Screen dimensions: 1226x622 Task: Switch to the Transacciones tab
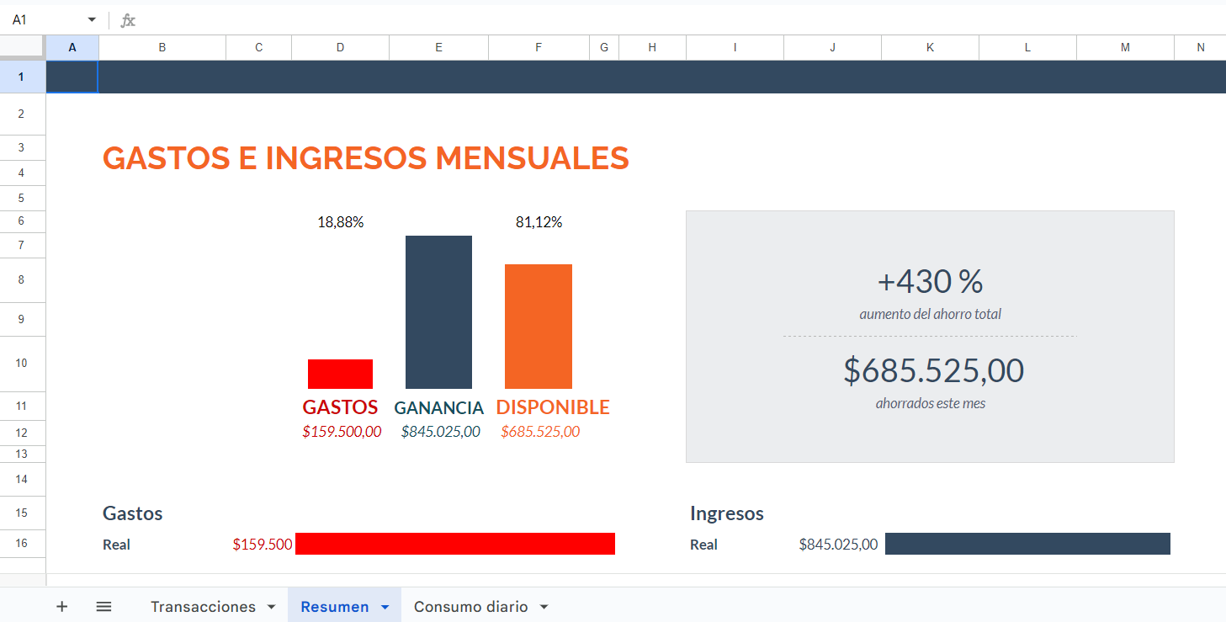point(202,606)
